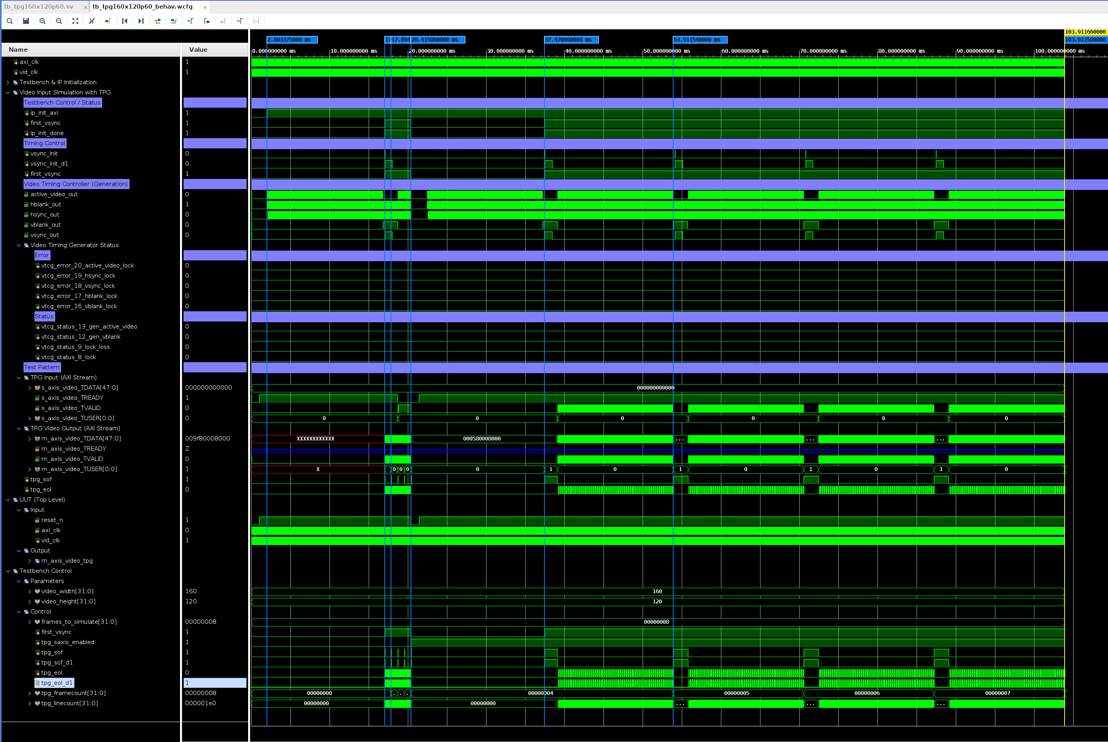
Task: Select the 37.470060000 ms marker
Action: coord(571,40)
